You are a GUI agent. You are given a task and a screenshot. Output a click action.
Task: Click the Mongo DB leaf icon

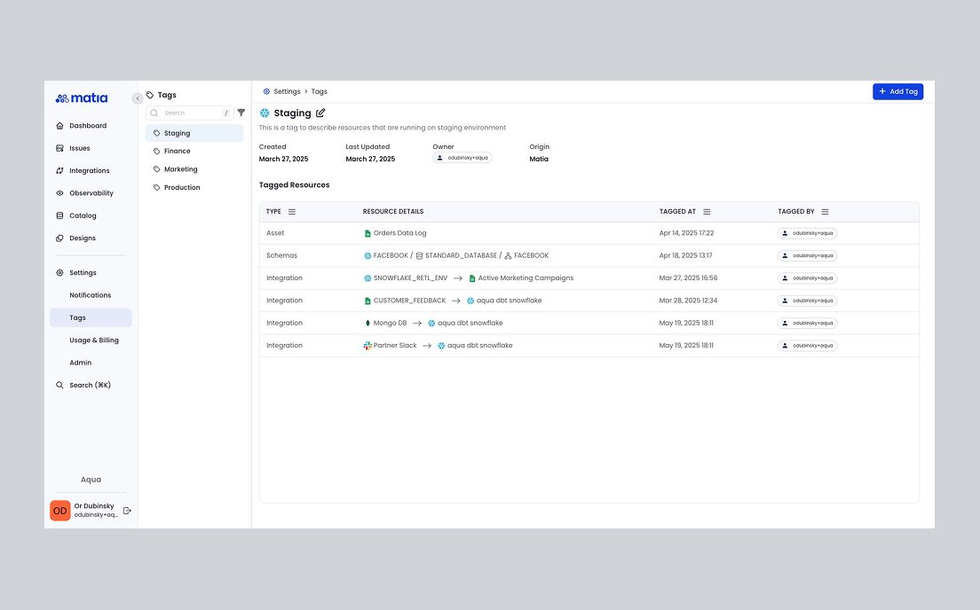tap(367, 324)
